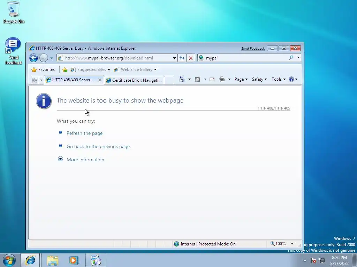
Task: Select the Recycle Bin desktop icon
Action: pyautogui.click(x=14, y=13)
